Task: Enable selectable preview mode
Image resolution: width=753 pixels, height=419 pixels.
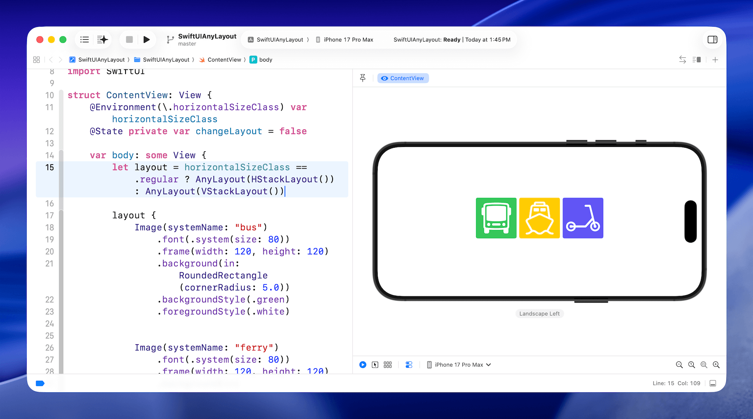Action: coord(375,365)
